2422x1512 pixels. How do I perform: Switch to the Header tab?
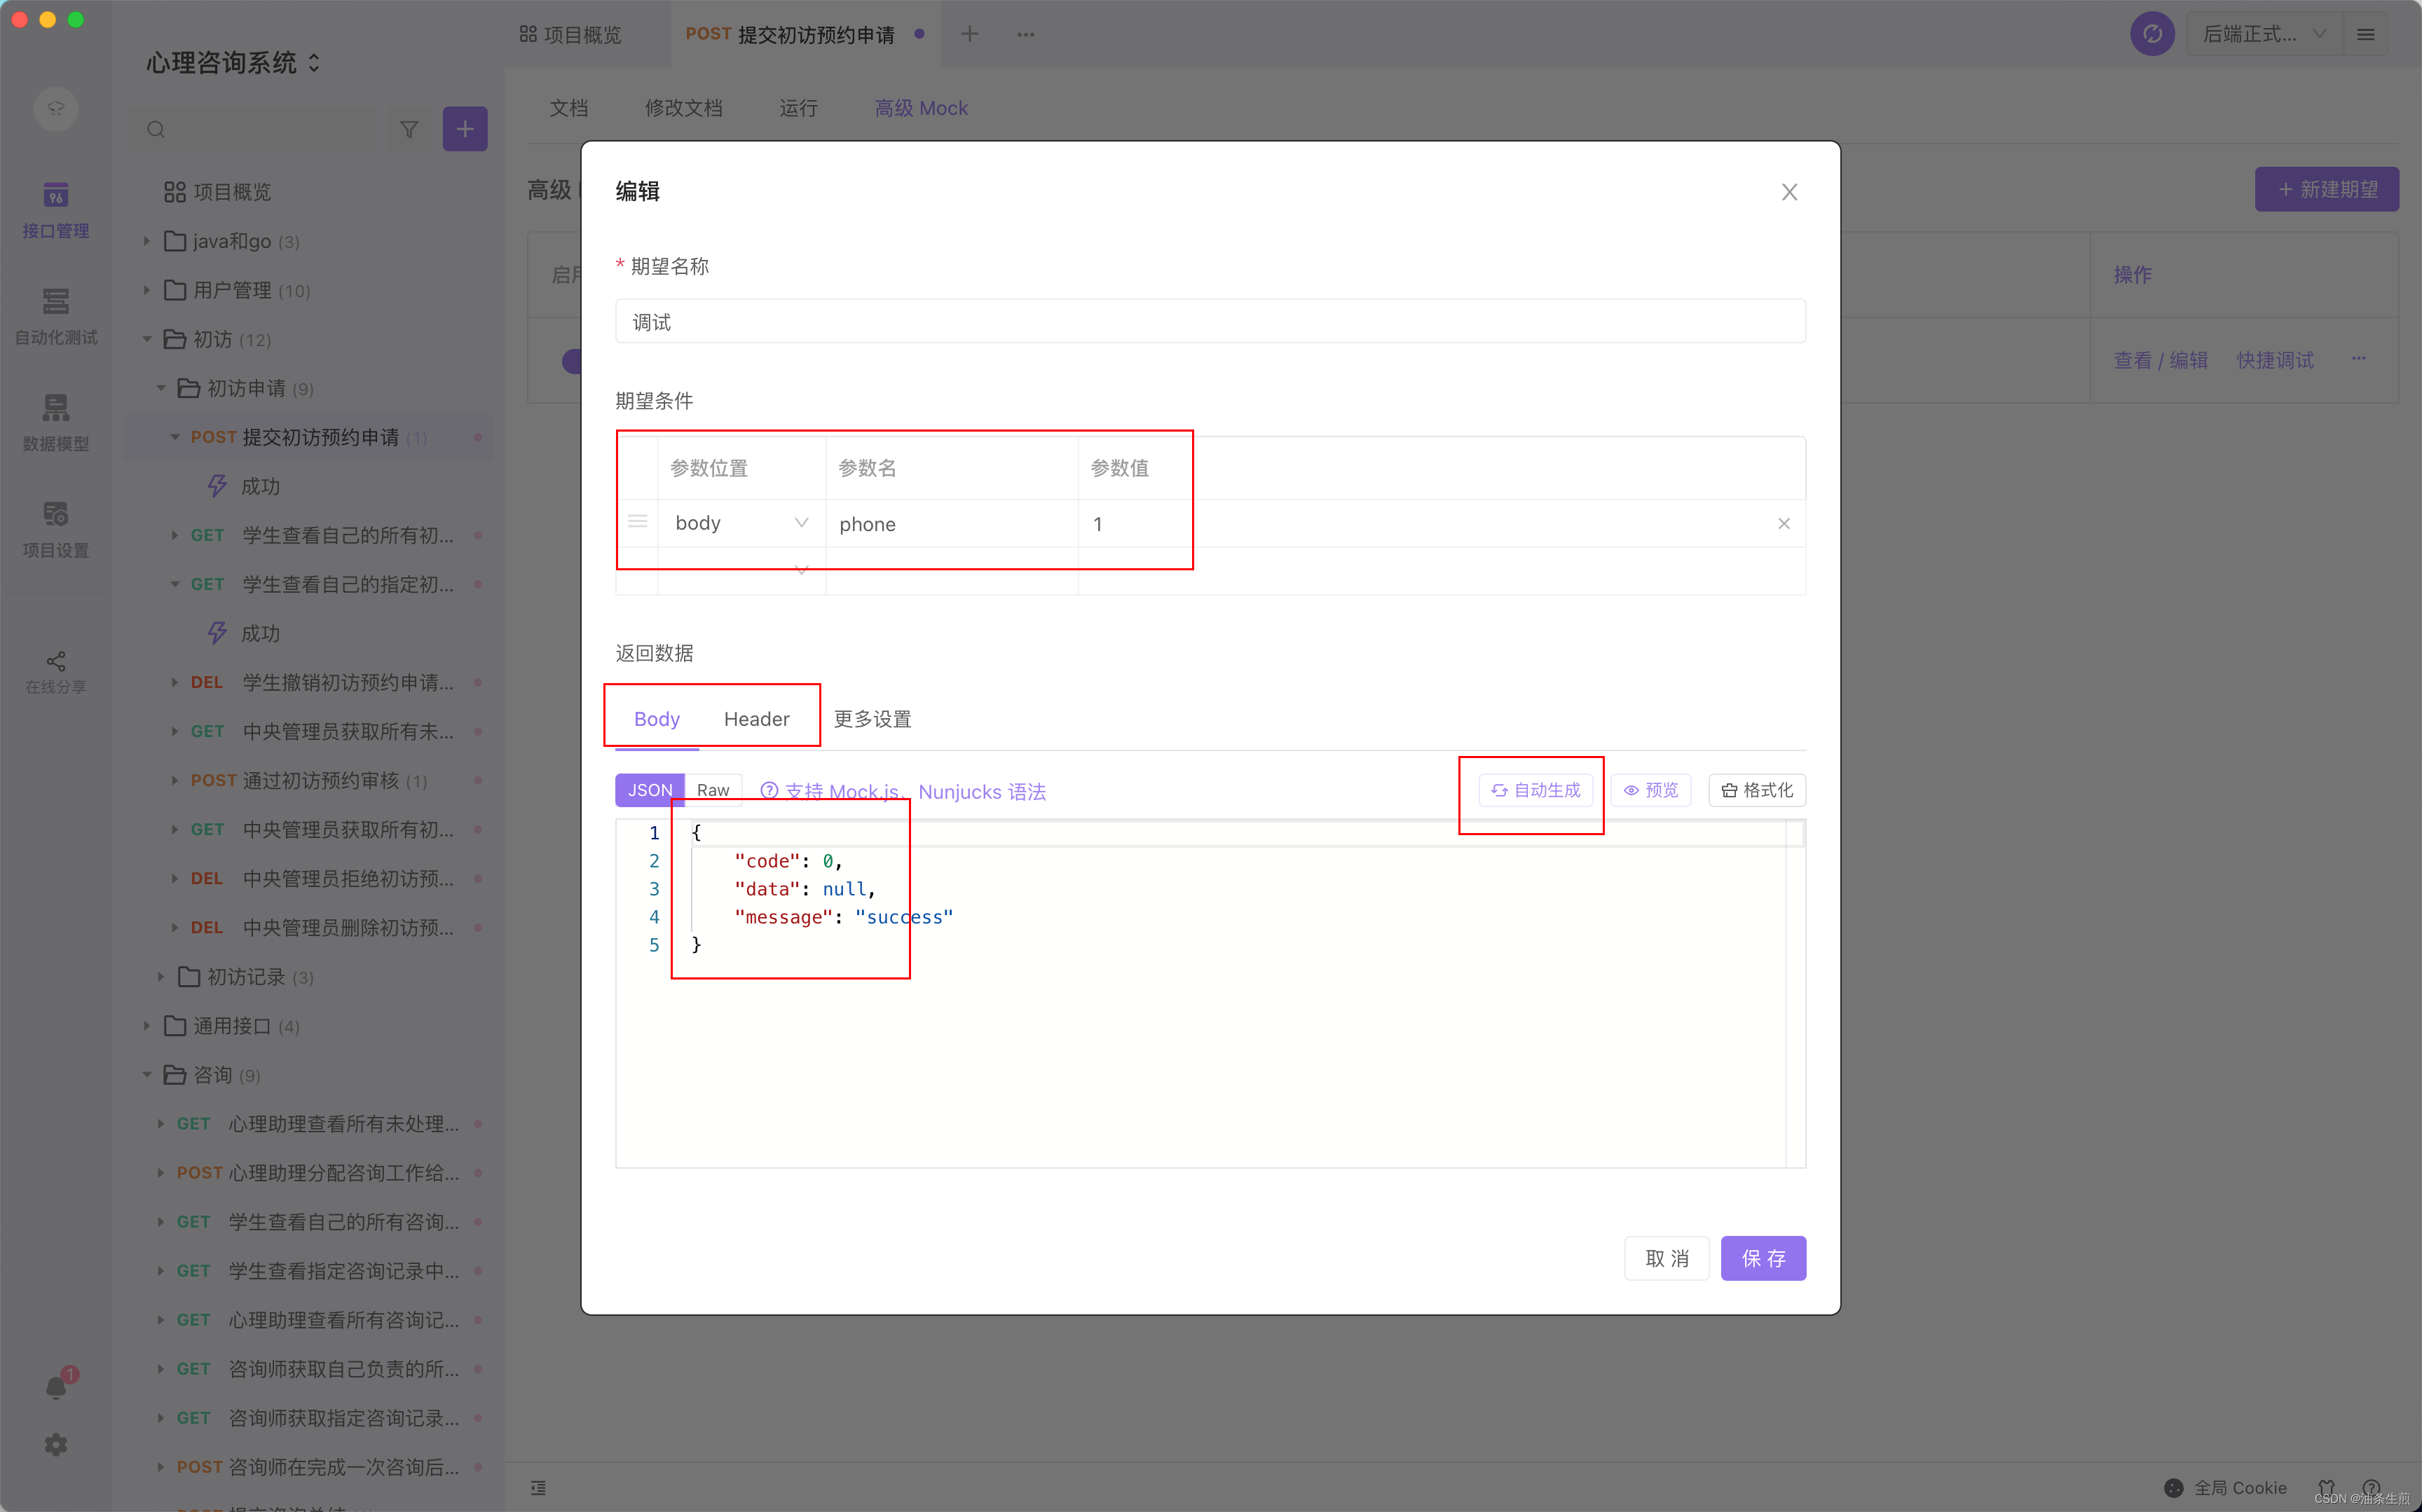[x=756, y=719]
